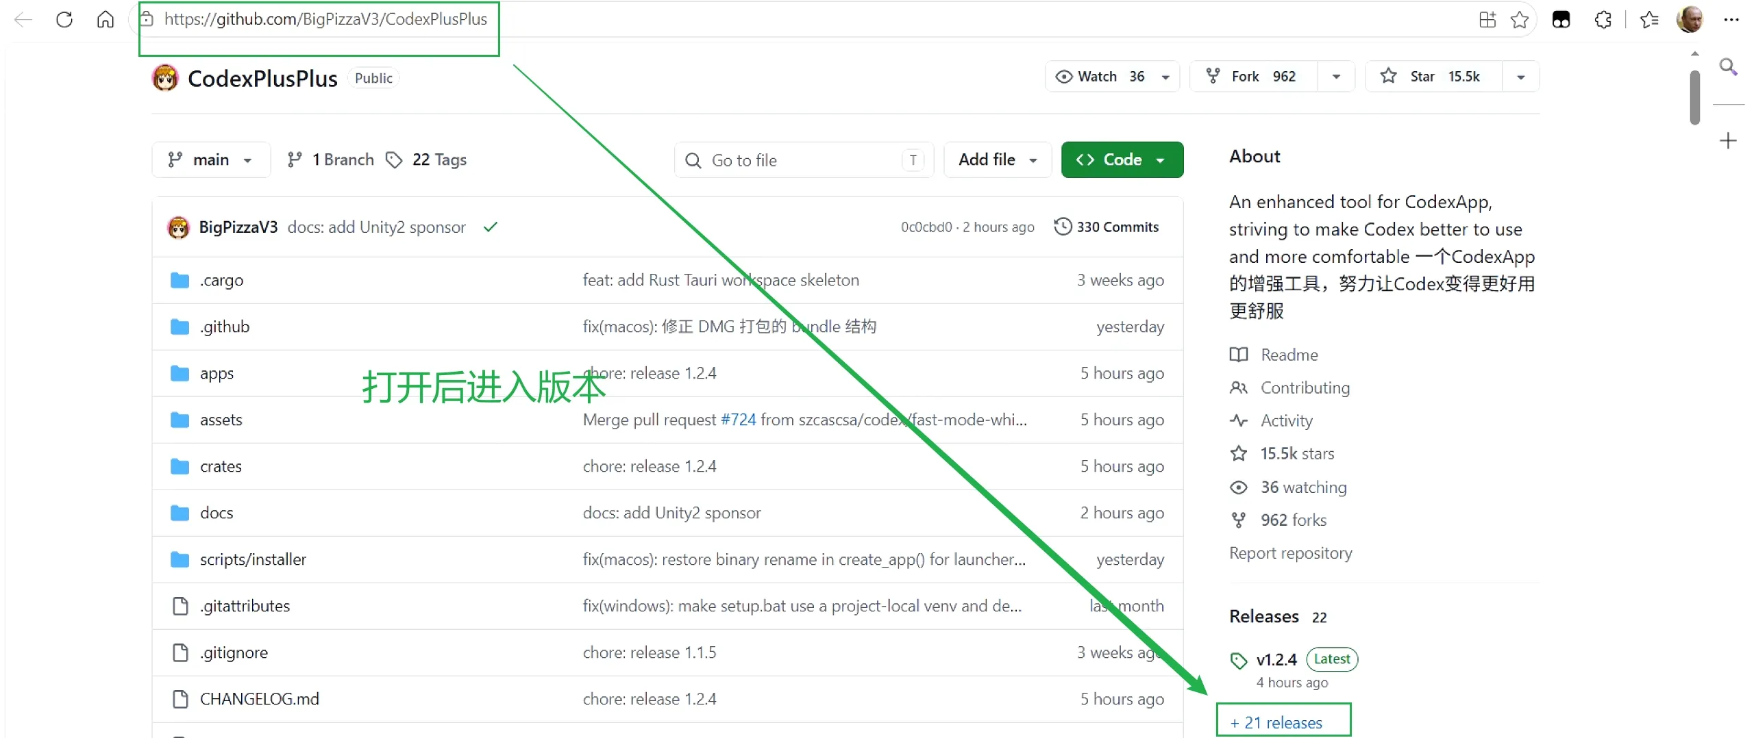1754x738 pixels.
Task: Click the browser address bar URL
Action: point(326,19)
